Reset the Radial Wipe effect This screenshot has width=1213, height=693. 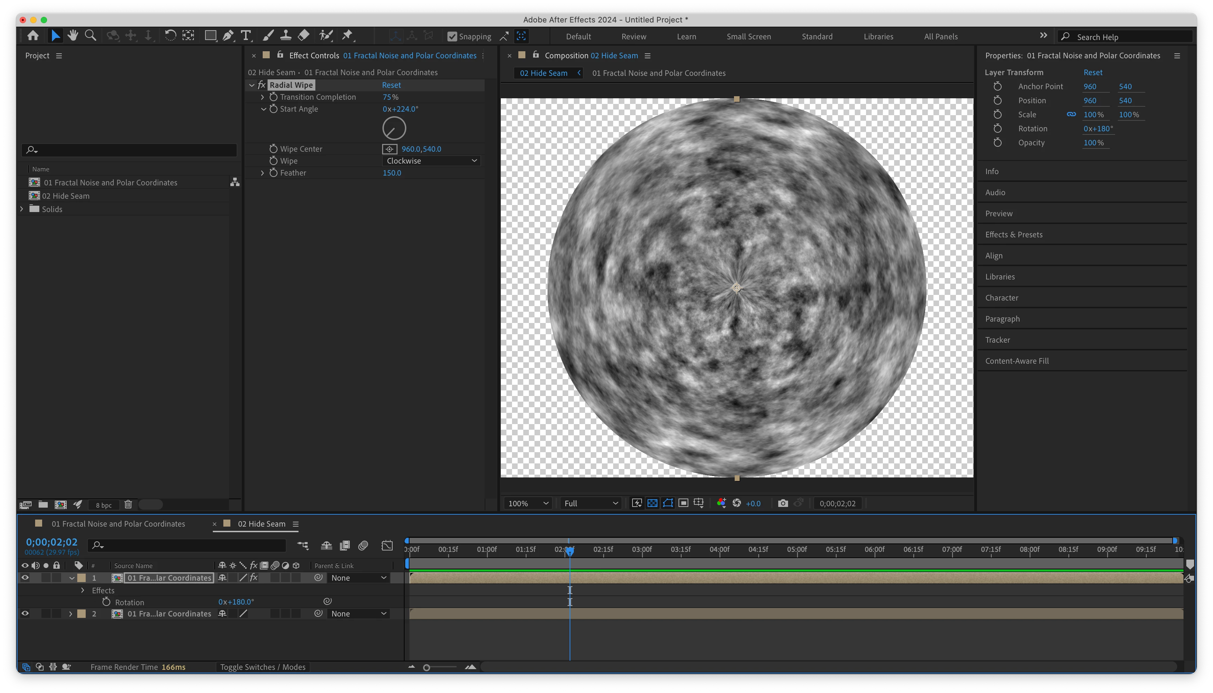tap(391, 85)
